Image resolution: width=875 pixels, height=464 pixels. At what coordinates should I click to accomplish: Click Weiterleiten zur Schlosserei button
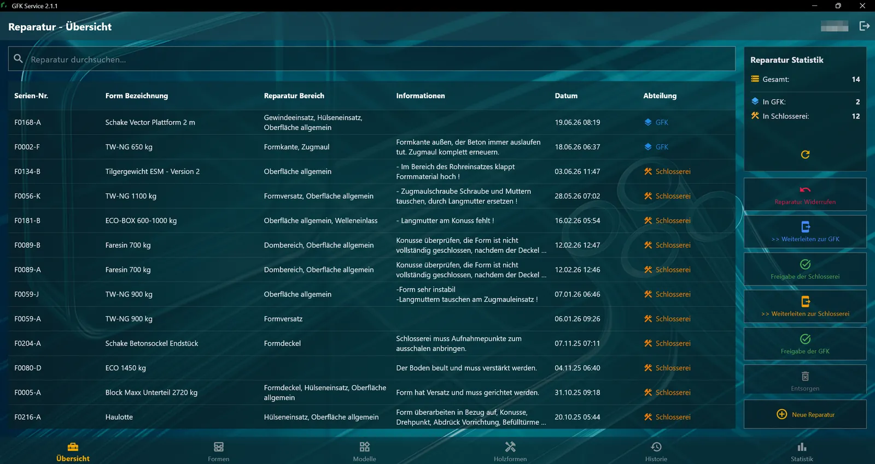tap(805, 306)
